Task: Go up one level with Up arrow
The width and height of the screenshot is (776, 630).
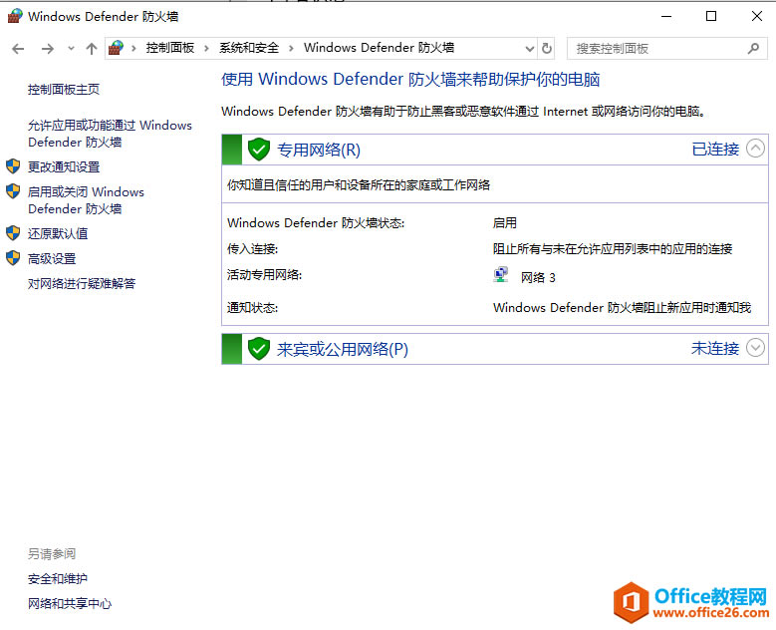Action: click(91, 49)
